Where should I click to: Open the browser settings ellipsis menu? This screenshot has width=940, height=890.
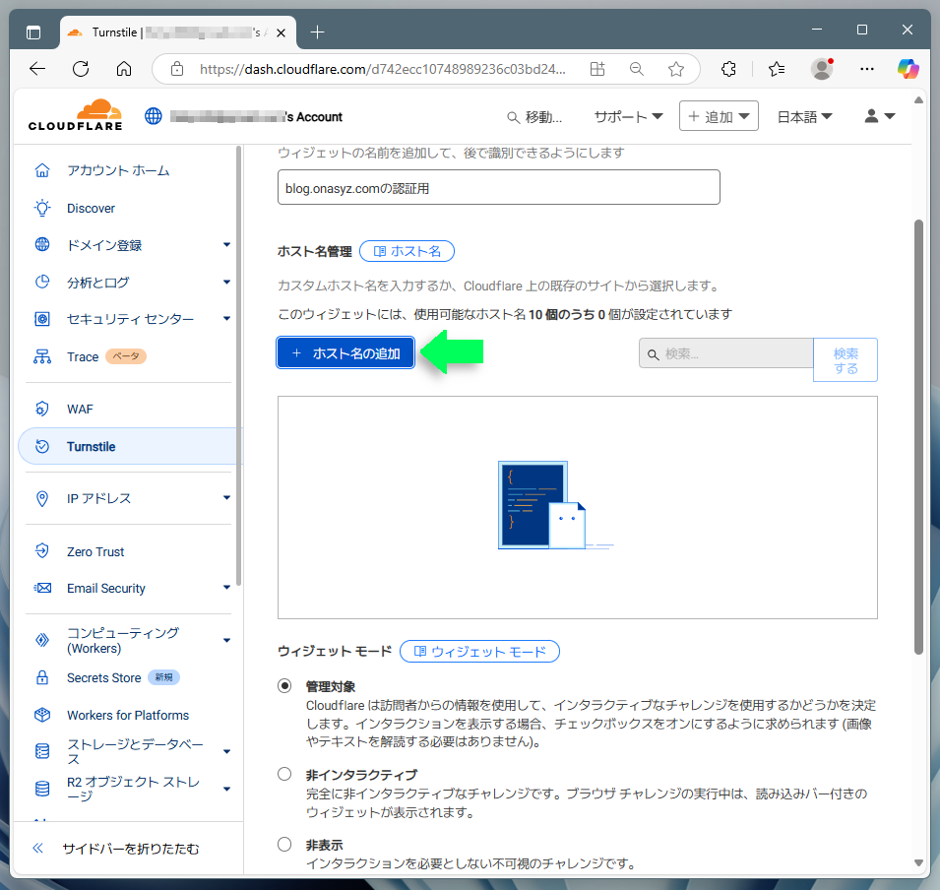(x=867, y=69)
